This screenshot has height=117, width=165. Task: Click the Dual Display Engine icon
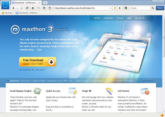37,91
